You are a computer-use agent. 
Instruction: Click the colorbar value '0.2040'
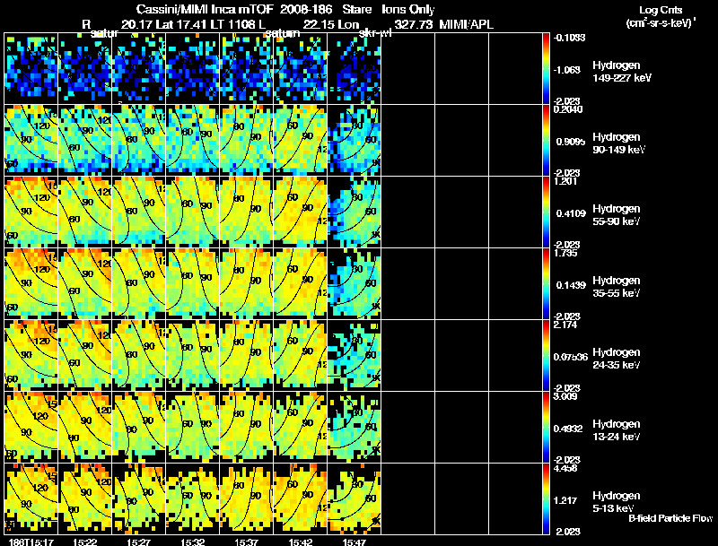[x=568, y=109]
